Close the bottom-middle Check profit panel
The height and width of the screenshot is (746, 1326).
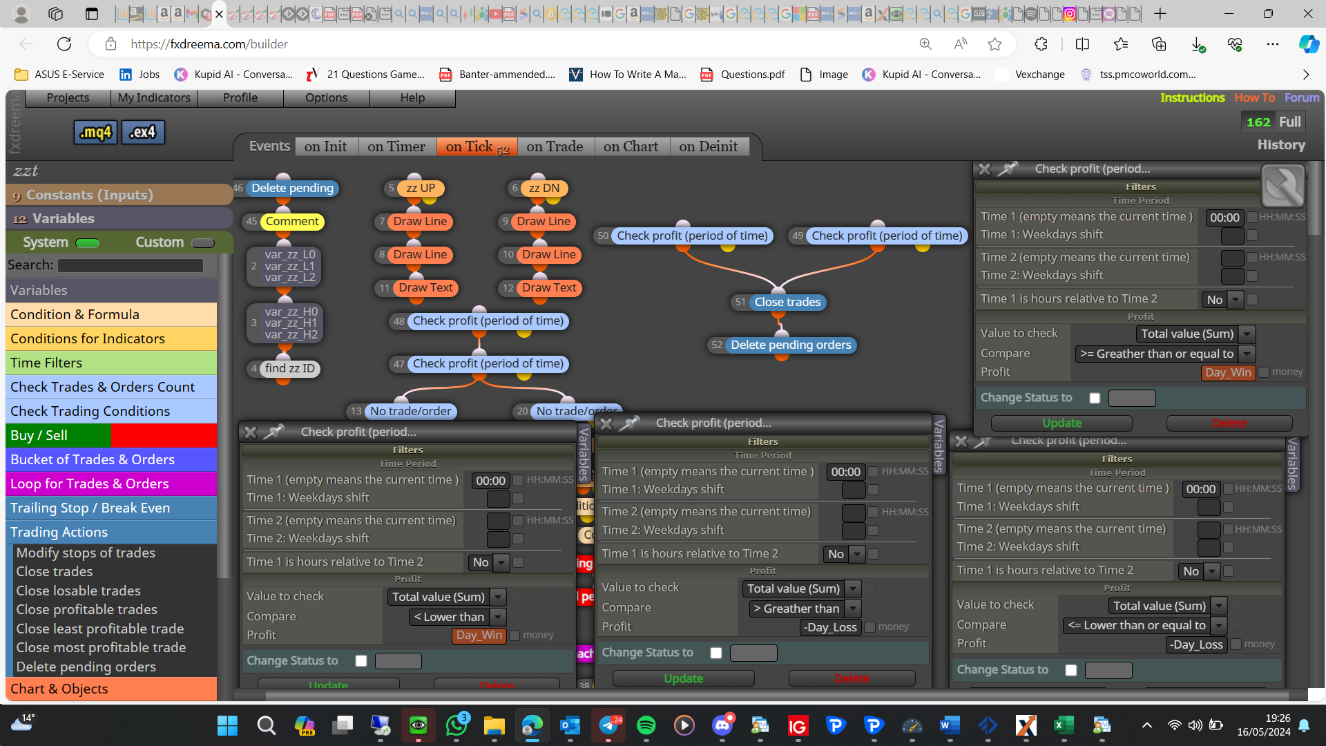[606, 423]
